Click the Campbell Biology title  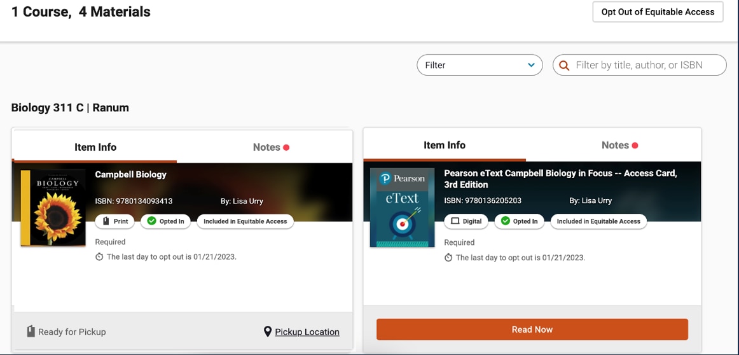click(x=130, y=174)
